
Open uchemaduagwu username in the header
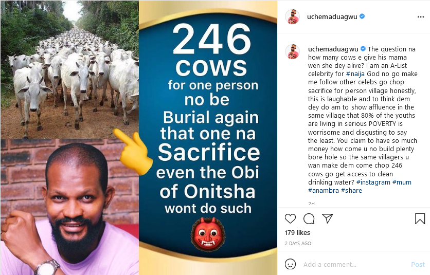coord(332,17)
